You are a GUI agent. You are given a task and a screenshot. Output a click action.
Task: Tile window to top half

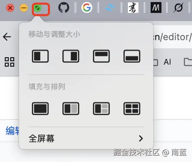coord(101,56)
